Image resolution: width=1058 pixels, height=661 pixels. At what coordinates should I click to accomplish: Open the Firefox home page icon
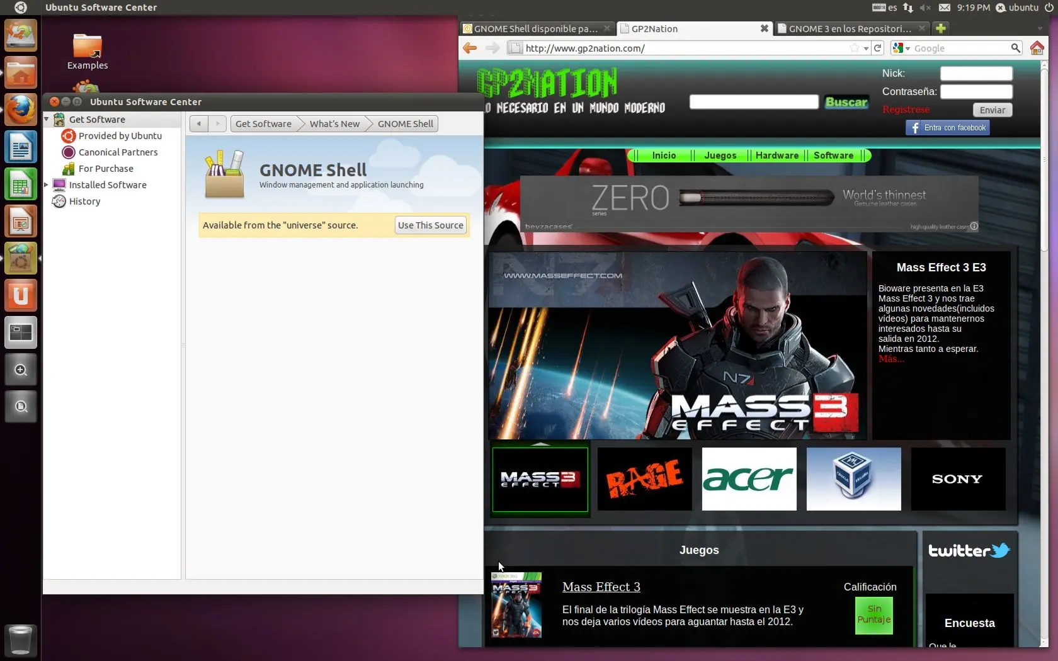pyautogui.click(x=1037, y=48)
